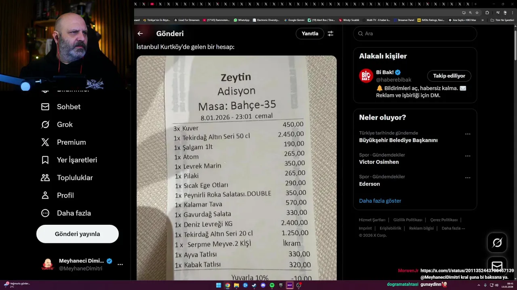Open options for Ederson trend
This screenshot has width=517, height=290.
[x=467, y=178]
